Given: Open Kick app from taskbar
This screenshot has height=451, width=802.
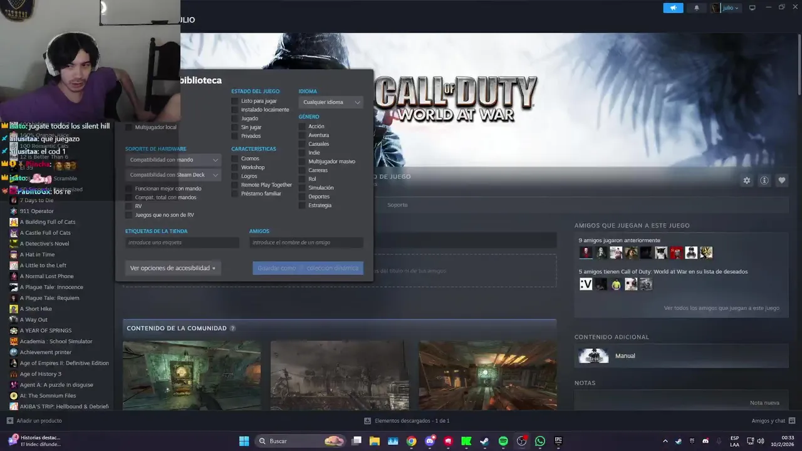Looking at the screenshot, I should point(466,441).
